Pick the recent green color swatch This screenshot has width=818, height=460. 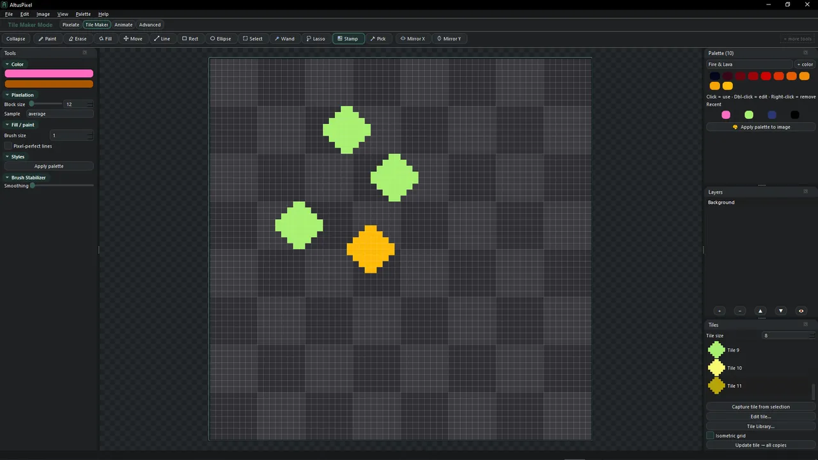click(x=749, y=115)
